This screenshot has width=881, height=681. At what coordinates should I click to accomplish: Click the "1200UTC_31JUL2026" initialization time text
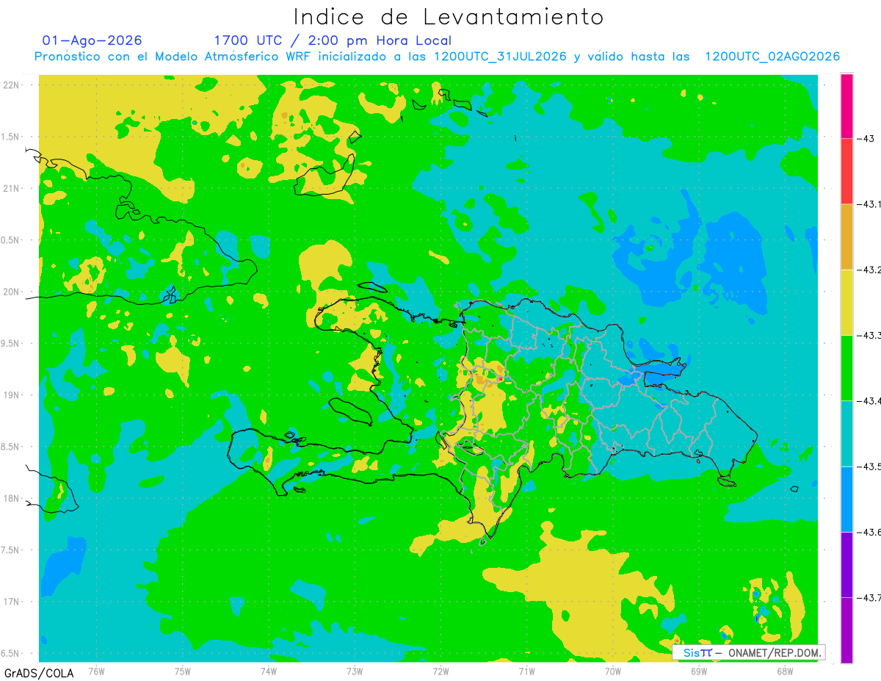point(499,57)
